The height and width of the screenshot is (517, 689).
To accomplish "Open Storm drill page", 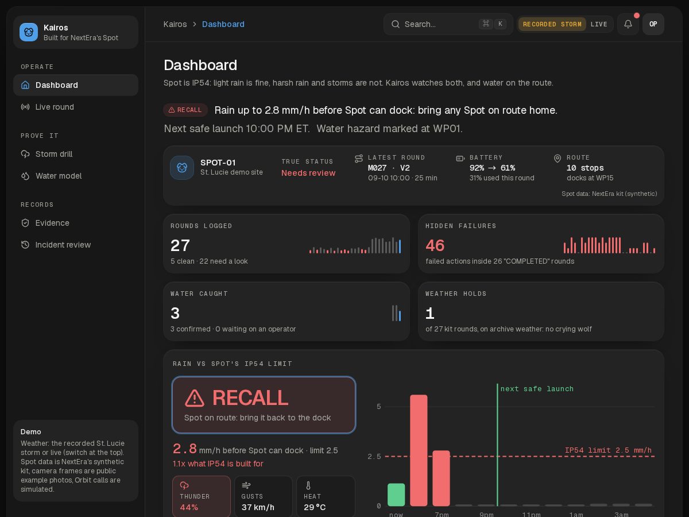I will (x=76, y=154).
